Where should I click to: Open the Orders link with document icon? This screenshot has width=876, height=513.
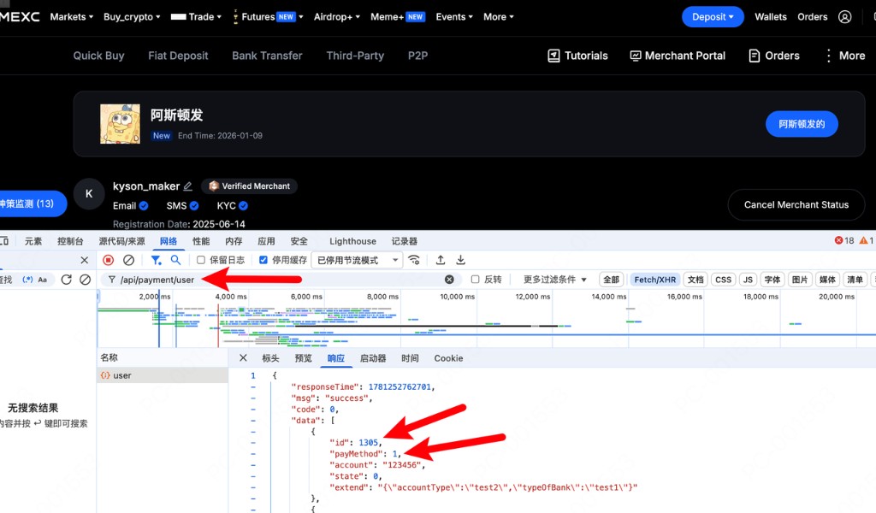[x=773, y=56]
